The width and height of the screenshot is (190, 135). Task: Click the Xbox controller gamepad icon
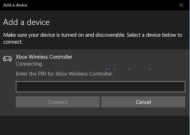(x=7, y=59)
